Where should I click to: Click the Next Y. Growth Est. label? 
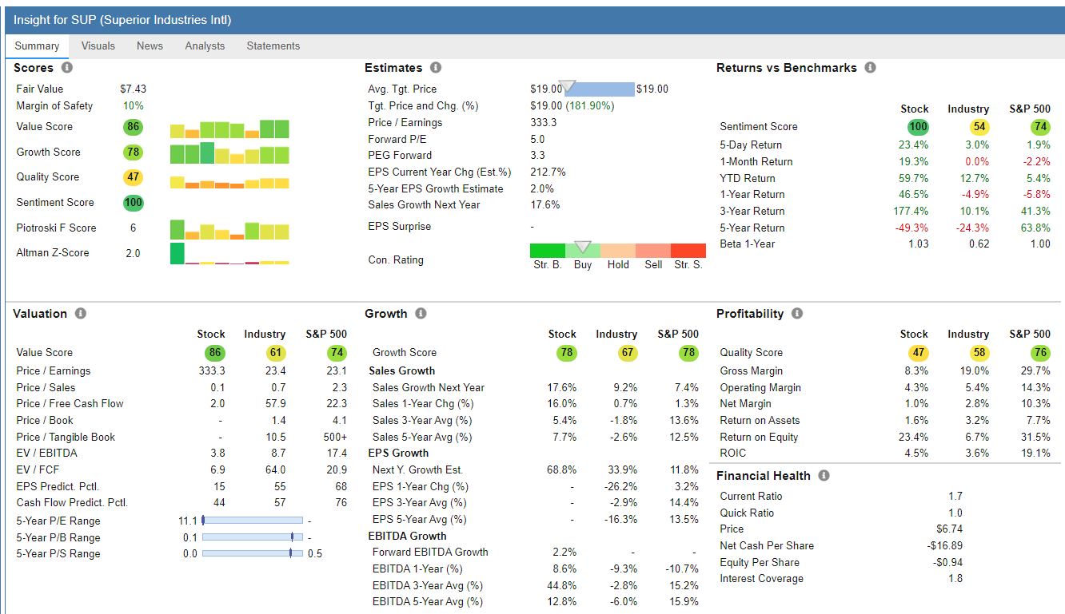pyautogui.click(x=418, y=470)
